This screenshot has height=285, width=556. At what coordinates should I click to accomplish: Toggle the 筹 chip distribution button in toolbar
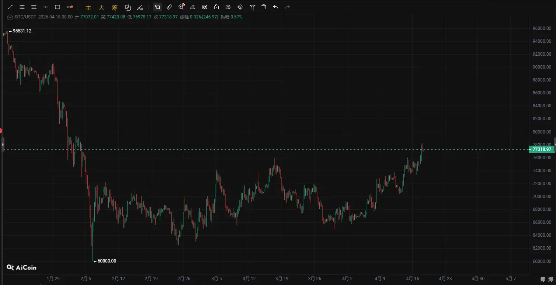click(x=115, y=7)
